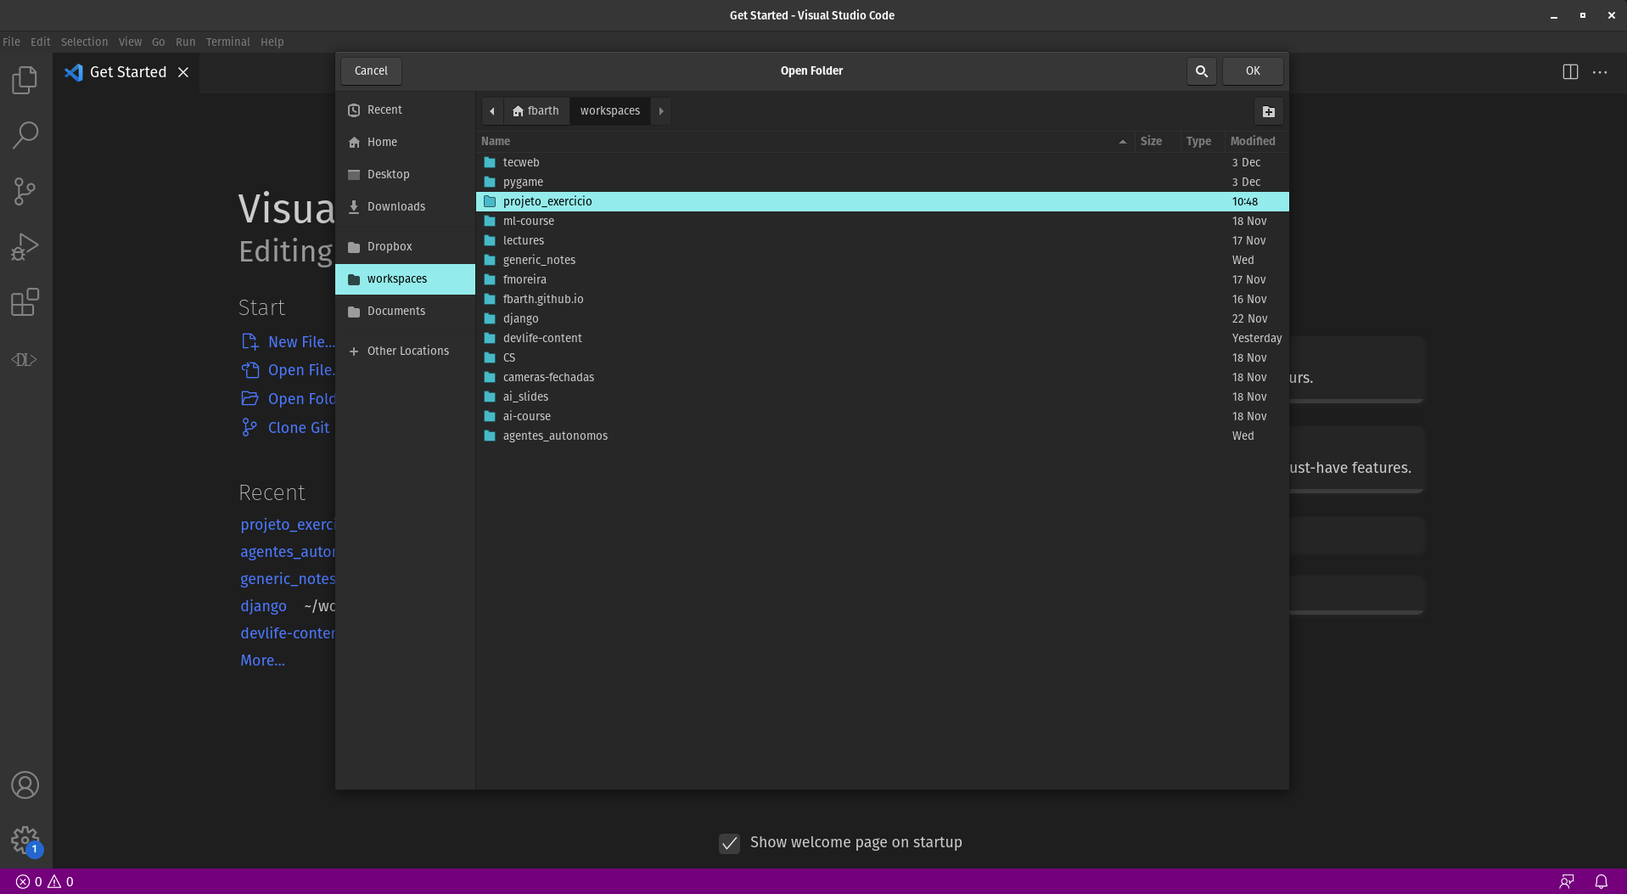Close the Get Started tab
Viewport: 1627px width, 894px height.
pos(183,72)
